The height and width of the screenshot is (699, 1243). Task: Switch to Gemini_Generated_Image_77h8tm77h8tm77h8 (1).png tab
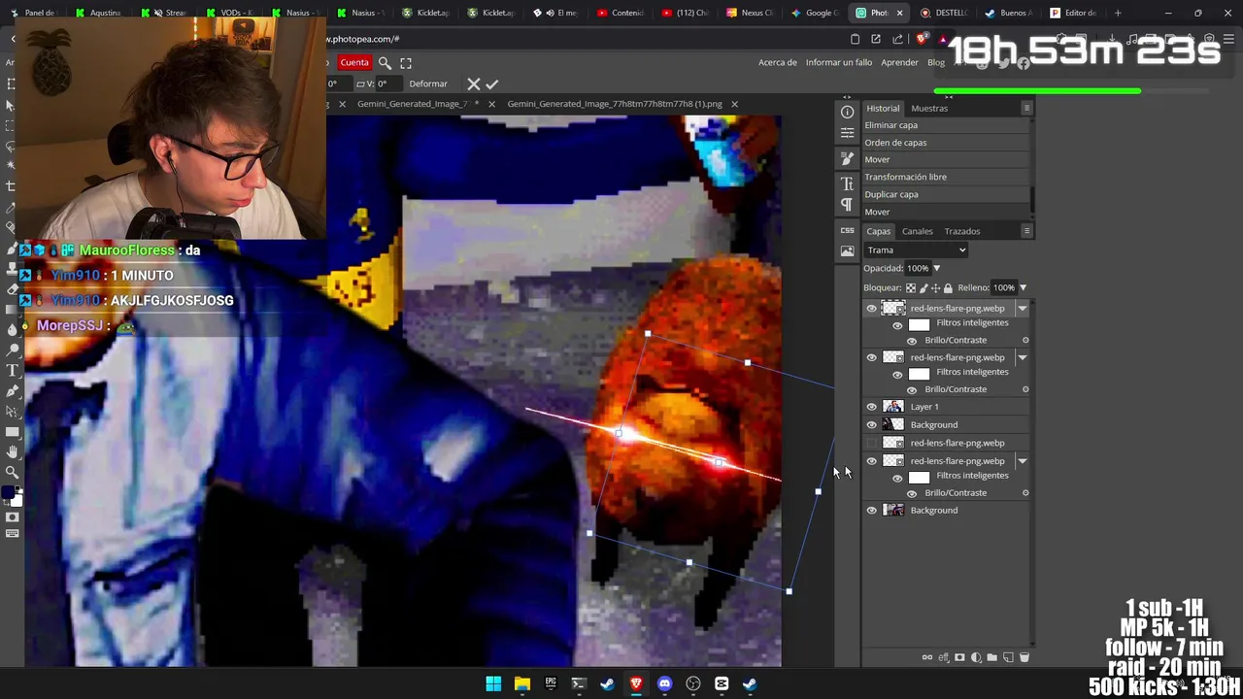[615, 104]
